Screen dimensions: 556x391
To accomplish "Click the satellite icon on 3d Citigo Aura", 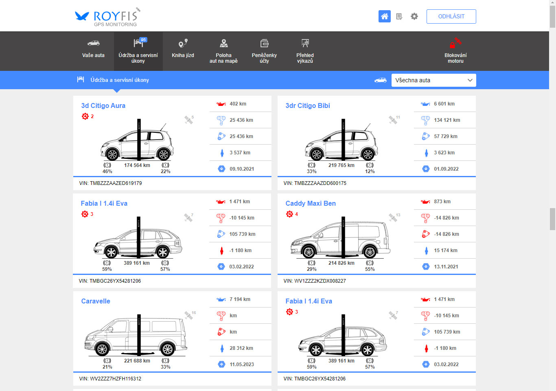I will pyautogui.click(x=189, y=120).
